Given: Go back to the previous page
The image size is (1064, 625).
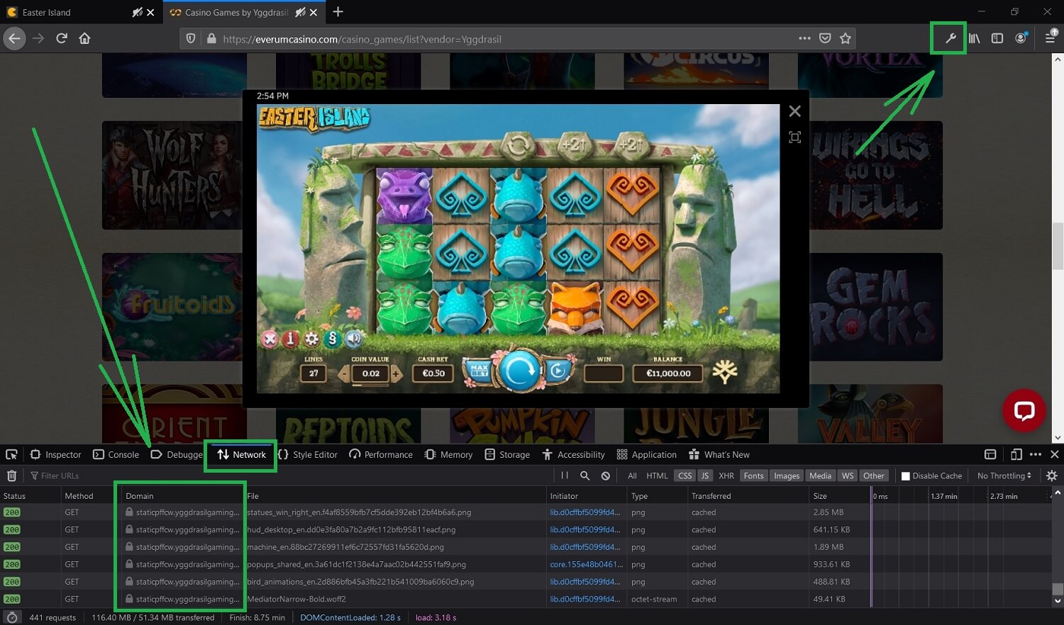Looking at the screenshot, I should [15, 38].
